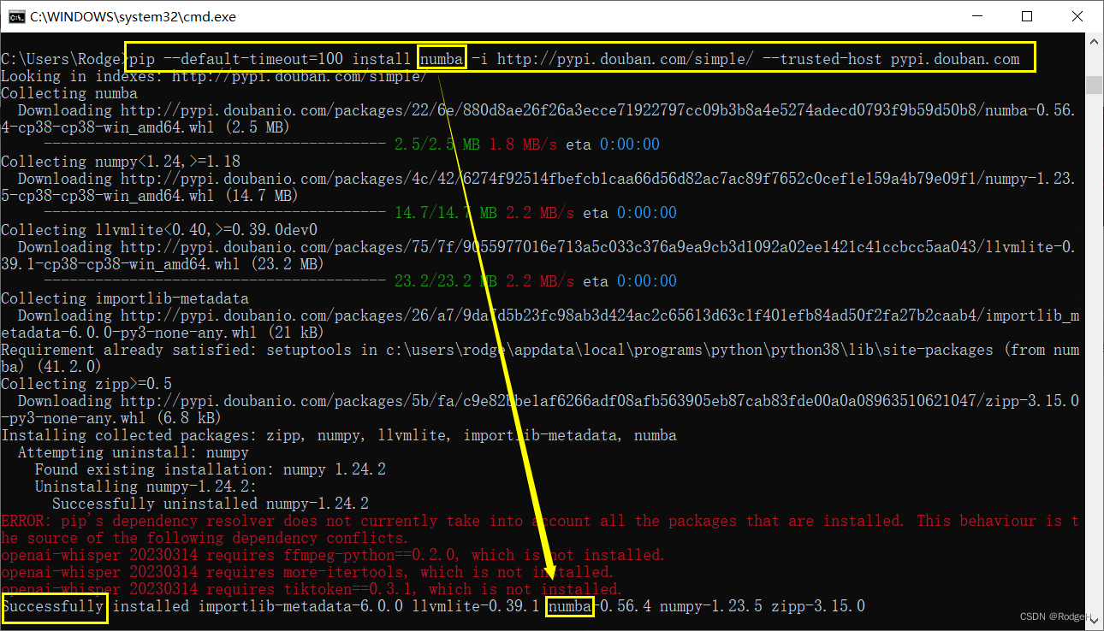
Task: Click the '1.8 MB/s' download speed
Action: pos(523,144)
